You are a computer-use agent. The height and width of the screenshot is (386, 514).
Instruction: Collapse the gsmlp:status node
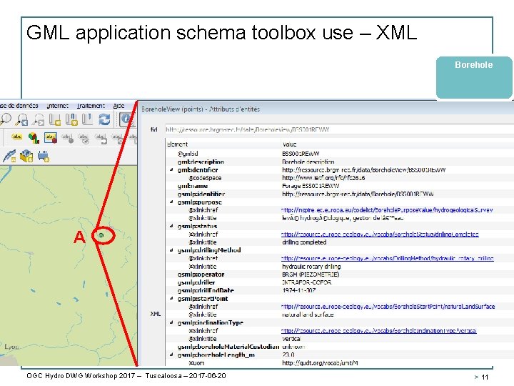pos(171,226)
